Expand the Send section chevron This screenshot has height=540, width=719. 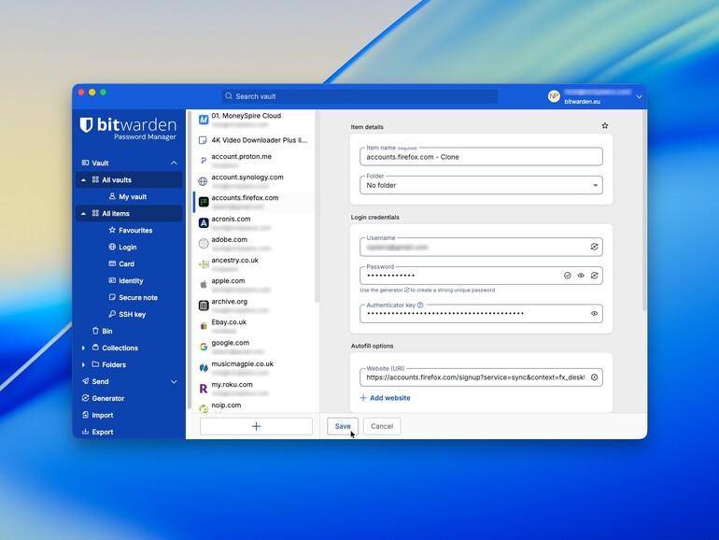[174, 382]
